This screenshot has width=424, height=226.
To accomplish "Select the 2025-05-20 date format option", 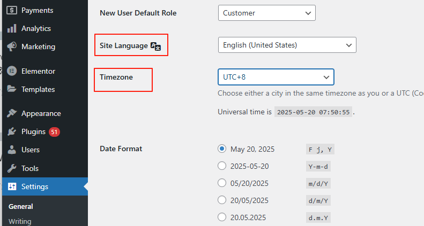I will click(x=222, y=166).
